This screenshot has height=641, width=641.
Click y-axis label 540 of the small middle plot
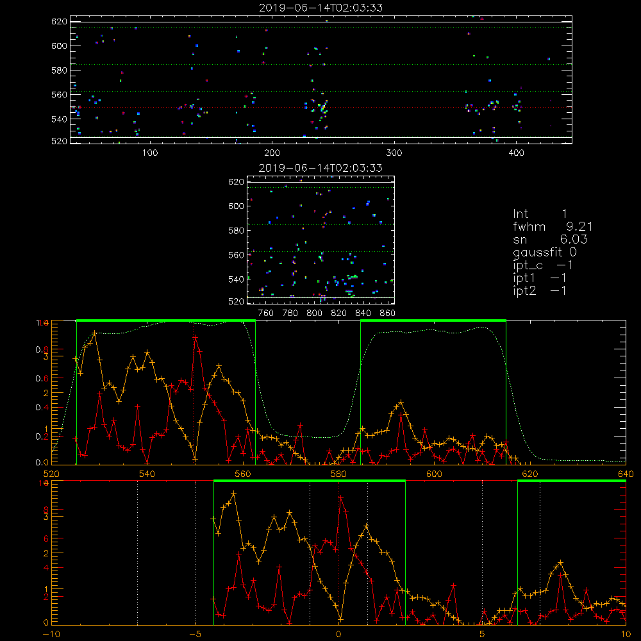tap(236, 279)
